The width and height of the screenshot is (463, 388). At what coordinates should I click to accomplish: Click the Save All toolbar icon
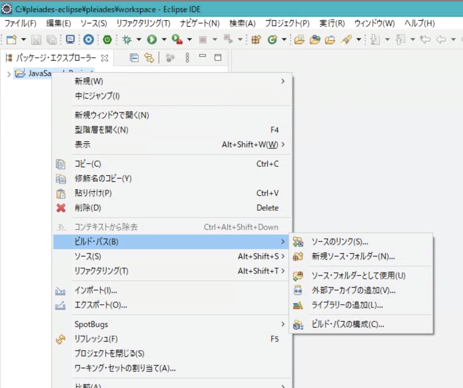click(x=51, y=40)
